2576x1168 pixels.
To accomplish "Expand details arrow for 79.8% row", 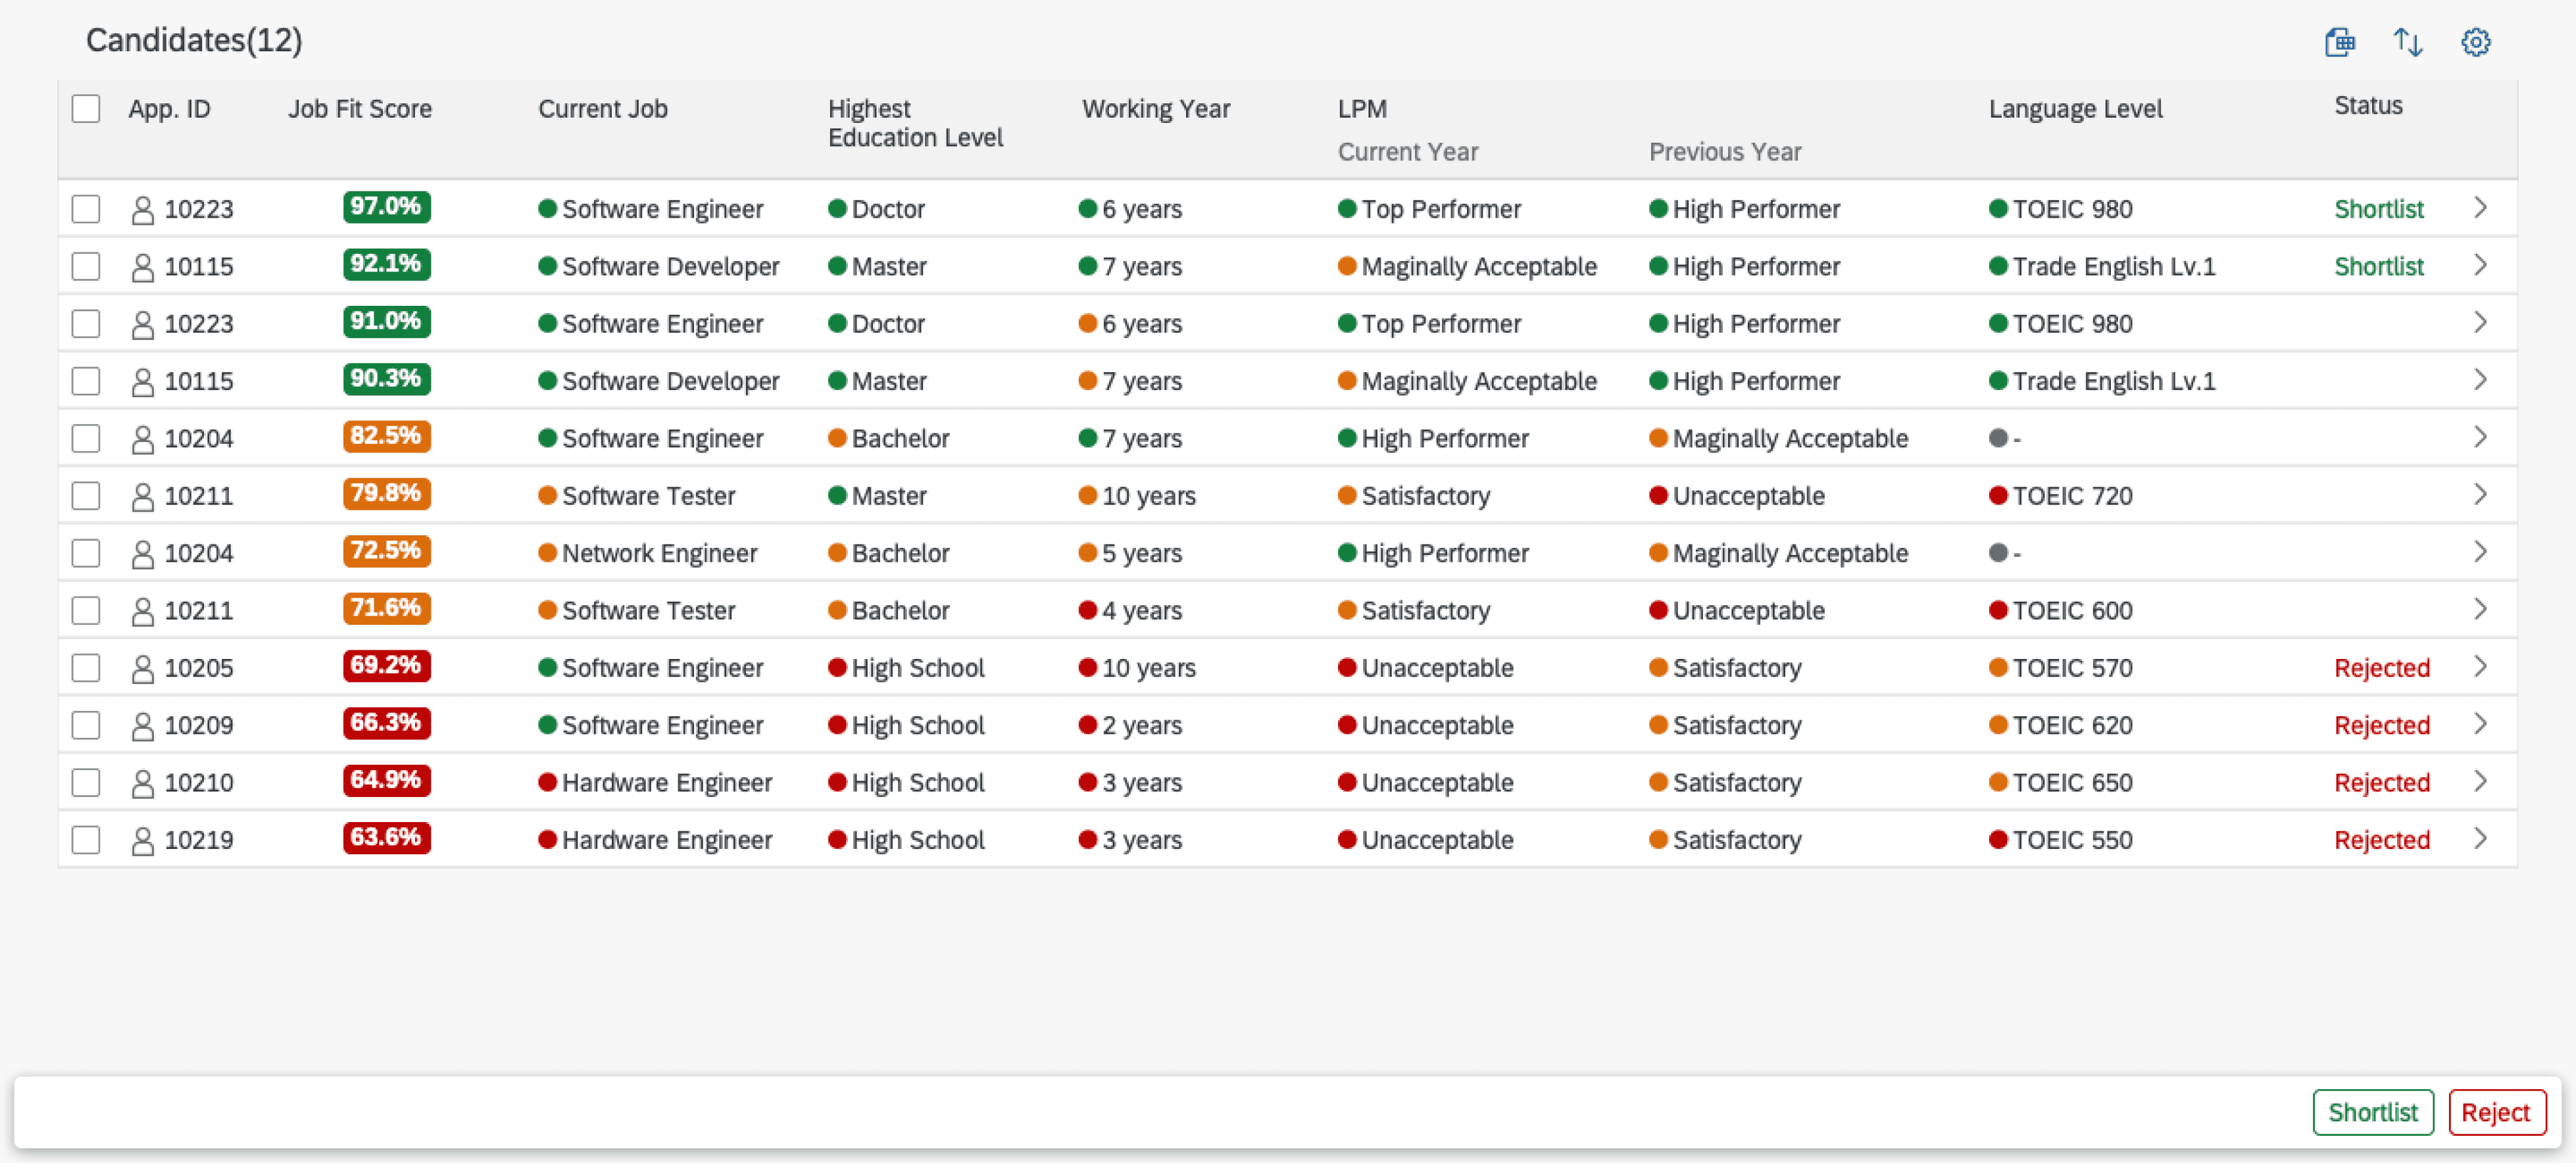I will pyautogui.click(x=2480, y=495).
